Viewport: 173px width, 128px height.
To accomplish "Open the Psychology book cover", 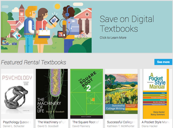I will pyautogui.click(x=17, y=94).
